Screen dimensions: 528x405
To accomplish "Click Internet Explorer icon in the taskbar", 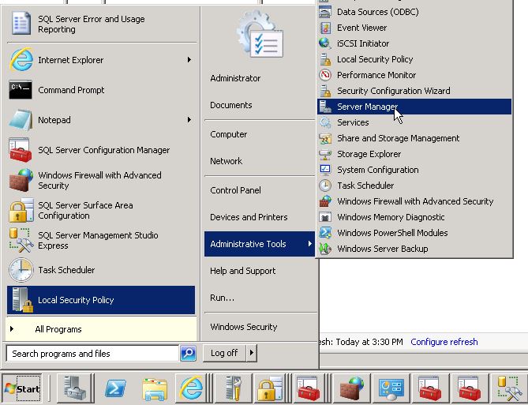I will pos(191,388).
